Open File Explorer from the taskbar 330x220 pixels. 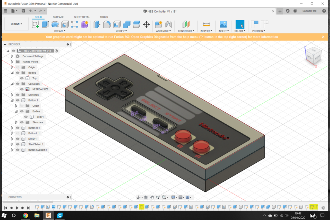tap(37, 215)
